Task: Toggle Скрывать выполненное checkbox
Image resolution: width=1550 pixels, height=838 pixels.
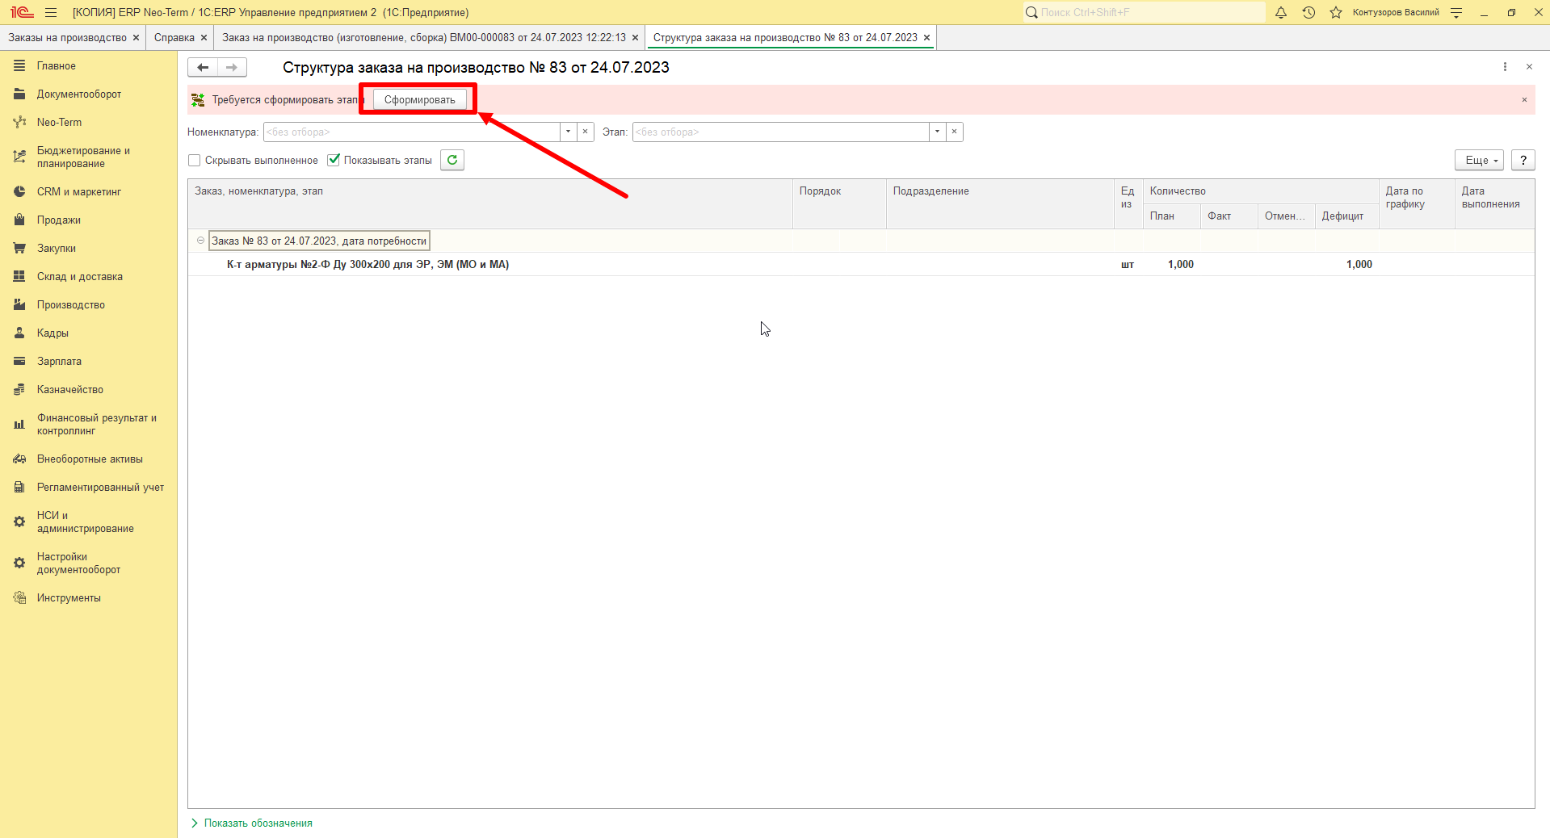Action: tap(195, 161)
